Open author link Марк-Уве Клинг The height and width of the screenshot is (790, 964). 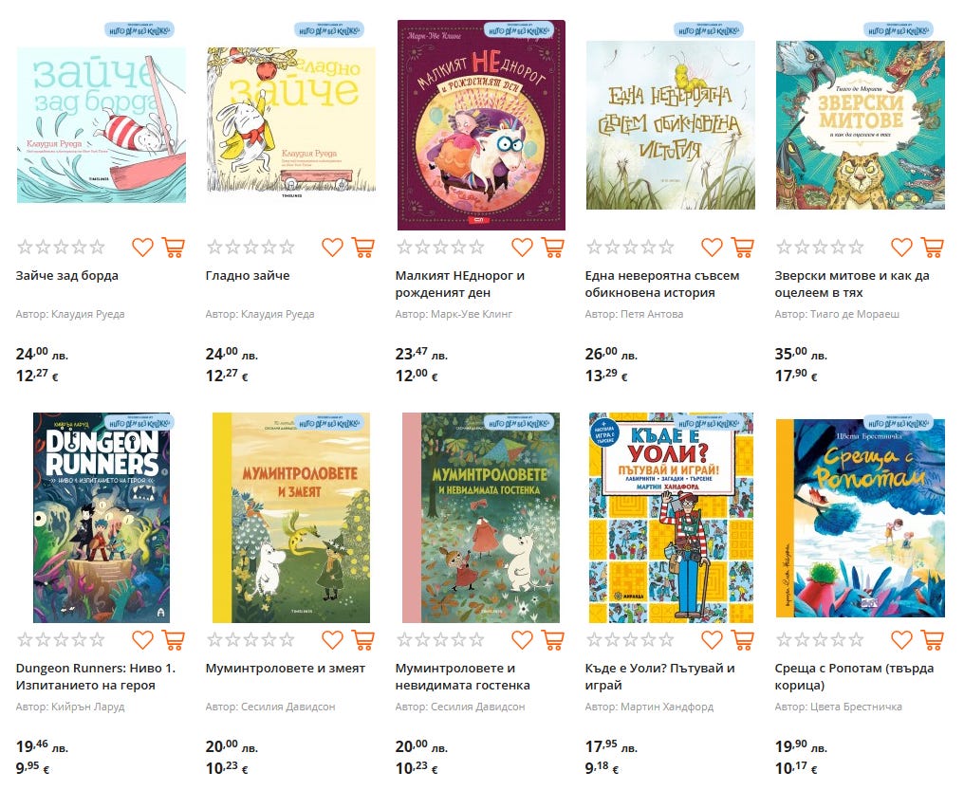point(471,314)
